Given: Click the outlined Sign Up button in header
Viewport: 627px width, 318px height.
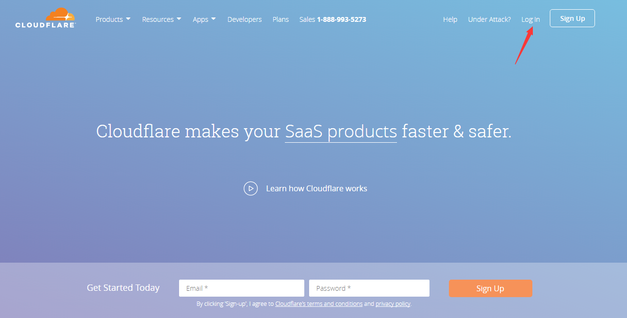Looking at the screenshot, I should (x=572, y=18).
